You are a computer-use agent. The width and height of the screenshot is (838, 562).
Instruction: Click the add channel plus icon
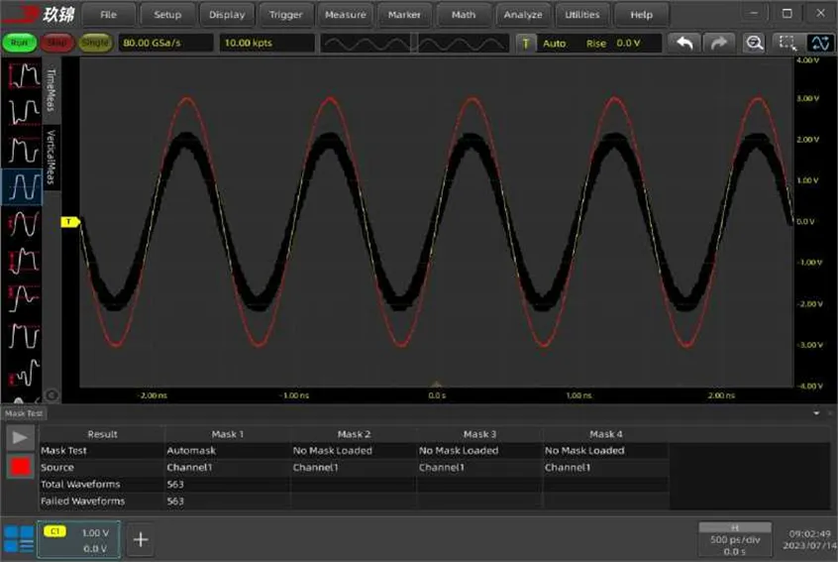click(141, 539)
